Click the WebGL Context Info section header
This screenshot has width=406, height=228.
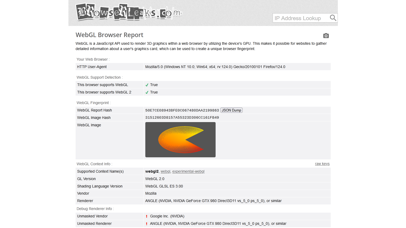pyautogui.click(x=94, y=164)
